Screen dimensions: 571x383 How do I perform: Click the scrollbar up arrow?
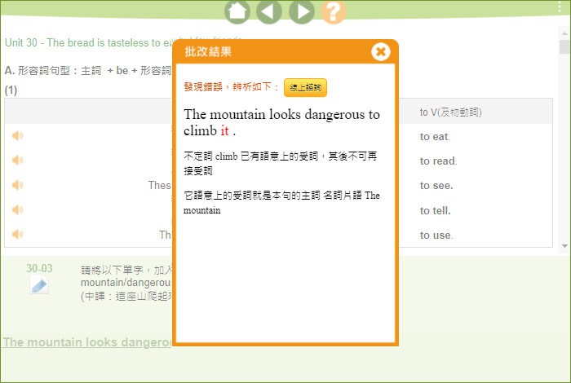(564, 33)
